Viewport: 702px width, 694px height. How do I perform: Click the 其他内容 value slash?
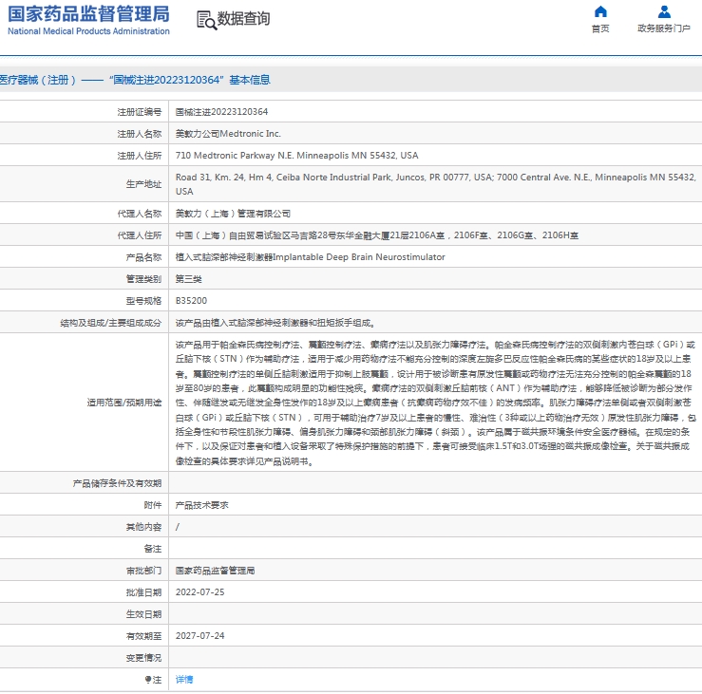(x=178, y=527)
